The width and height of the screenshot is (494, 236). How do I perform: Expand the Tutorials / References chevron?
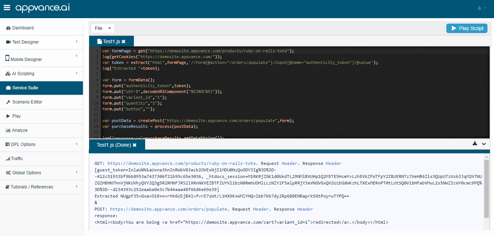click(x=77, y=187)
